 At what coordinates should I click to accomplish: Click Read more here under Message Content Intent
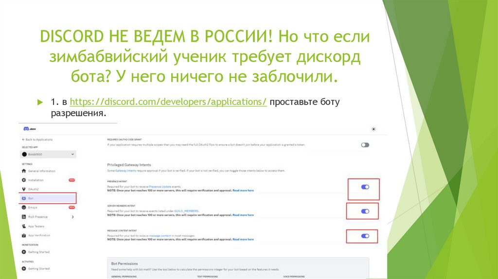tap(243, 239)
